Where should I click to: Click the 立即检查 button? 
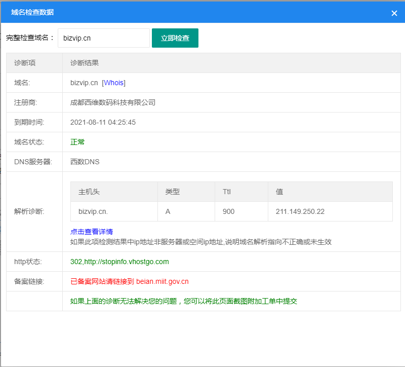click(175, 38)
